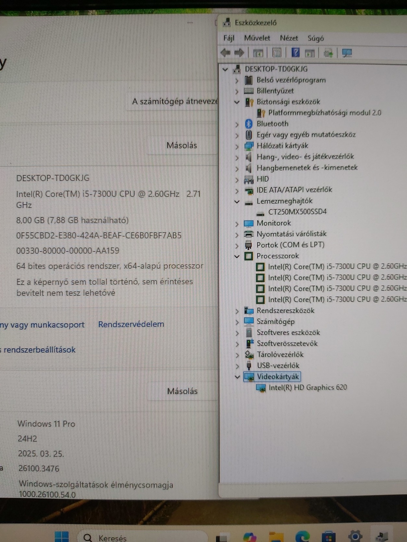Open the Nézet menu
Screen dimensions: 407x542
coord(289,38)
